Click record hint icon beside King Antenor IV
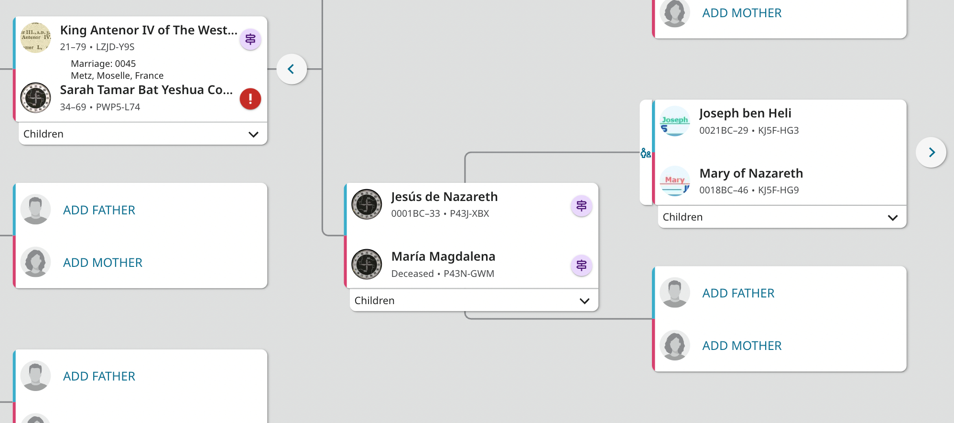Image resolution: width=954 pixels, height=423 pixels. [250, 39]
